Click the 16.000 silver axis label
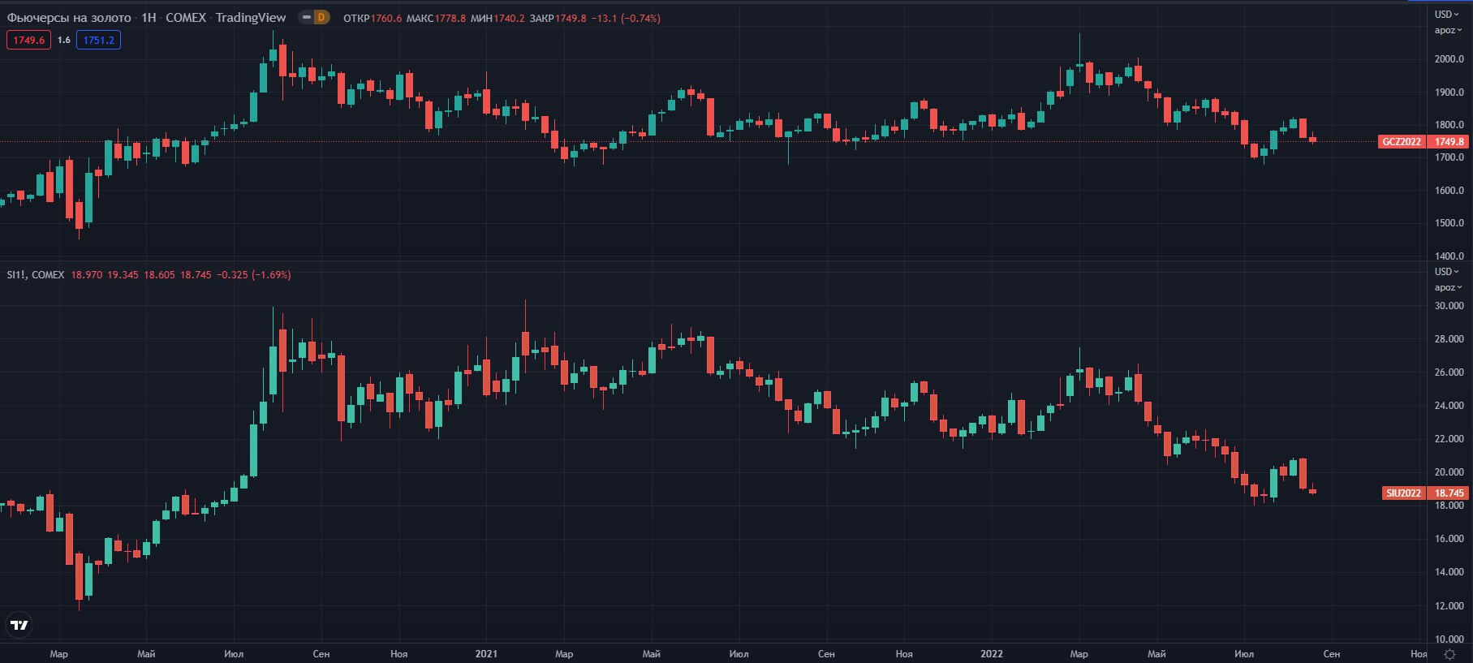 tap(1449, 539)
